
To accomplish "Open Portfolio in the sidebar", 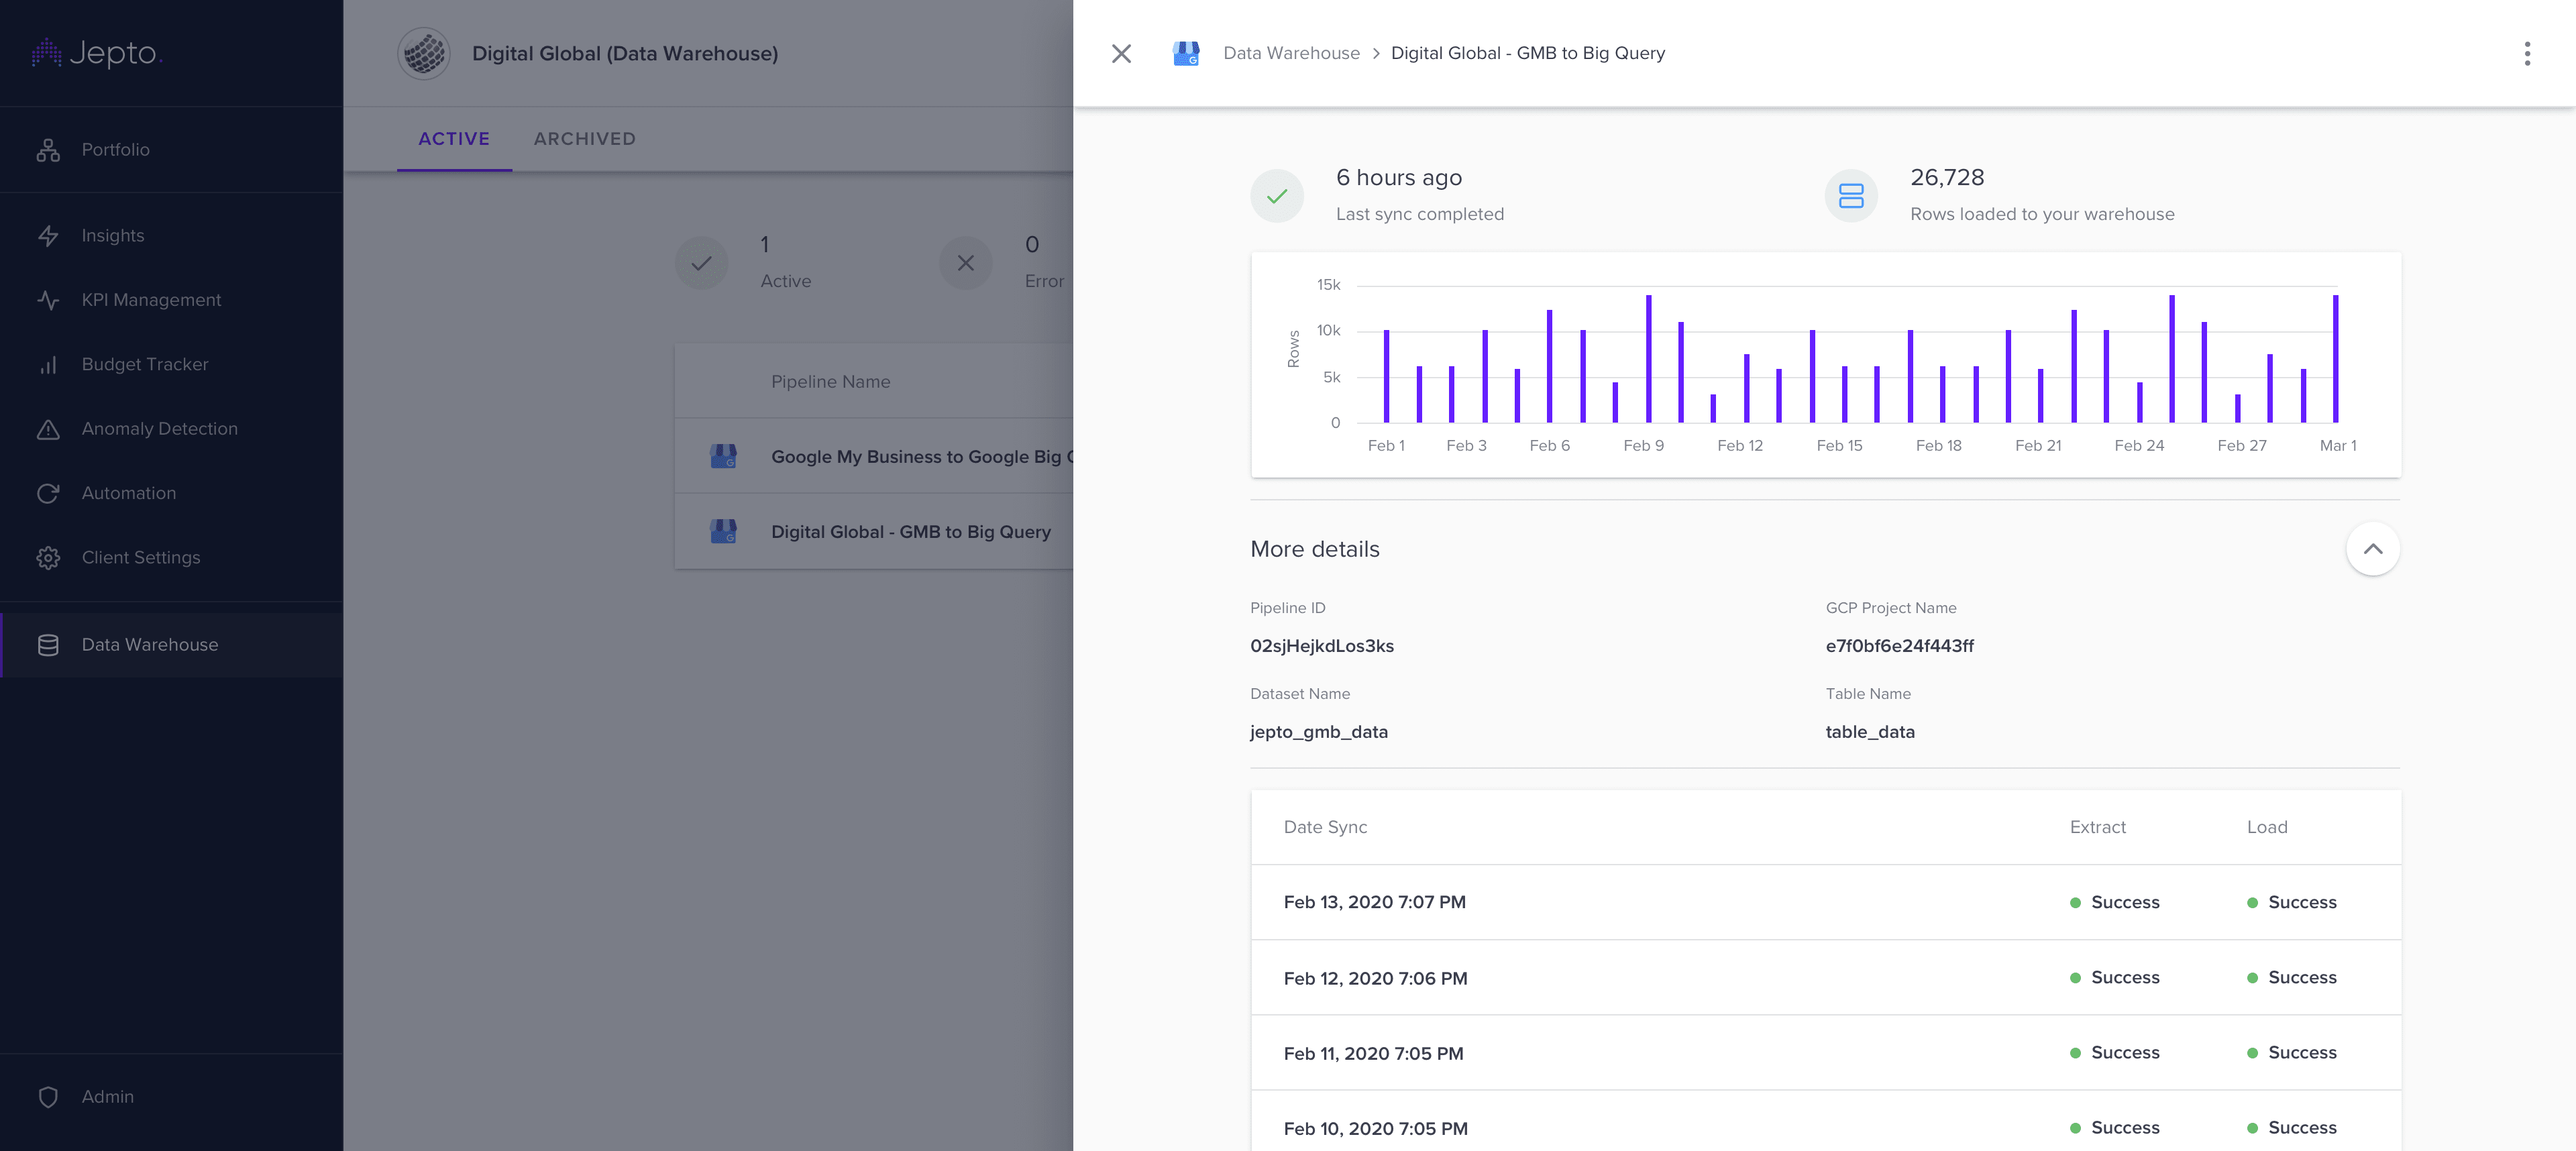I will click(x=171, y=150).
